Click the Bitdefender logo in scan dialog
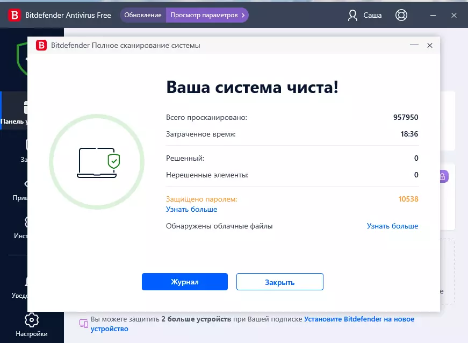This screenshot has width=468, height=343. click(x=41, y=45)
